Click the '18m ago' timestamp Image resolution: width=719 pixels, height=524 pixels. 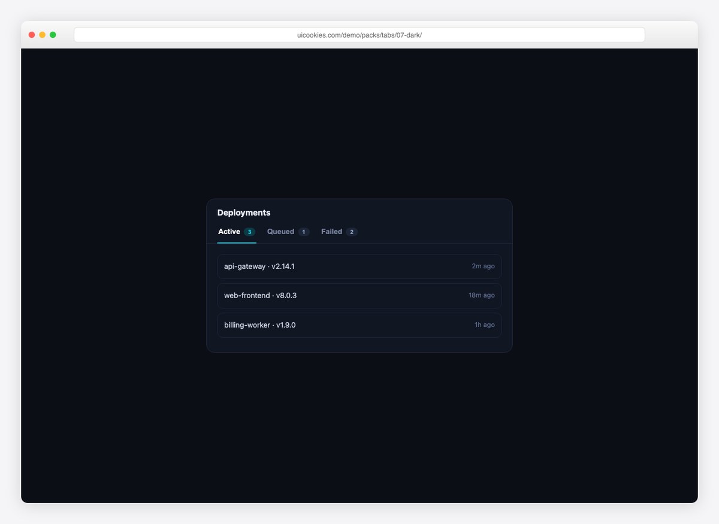pos(482,296)
